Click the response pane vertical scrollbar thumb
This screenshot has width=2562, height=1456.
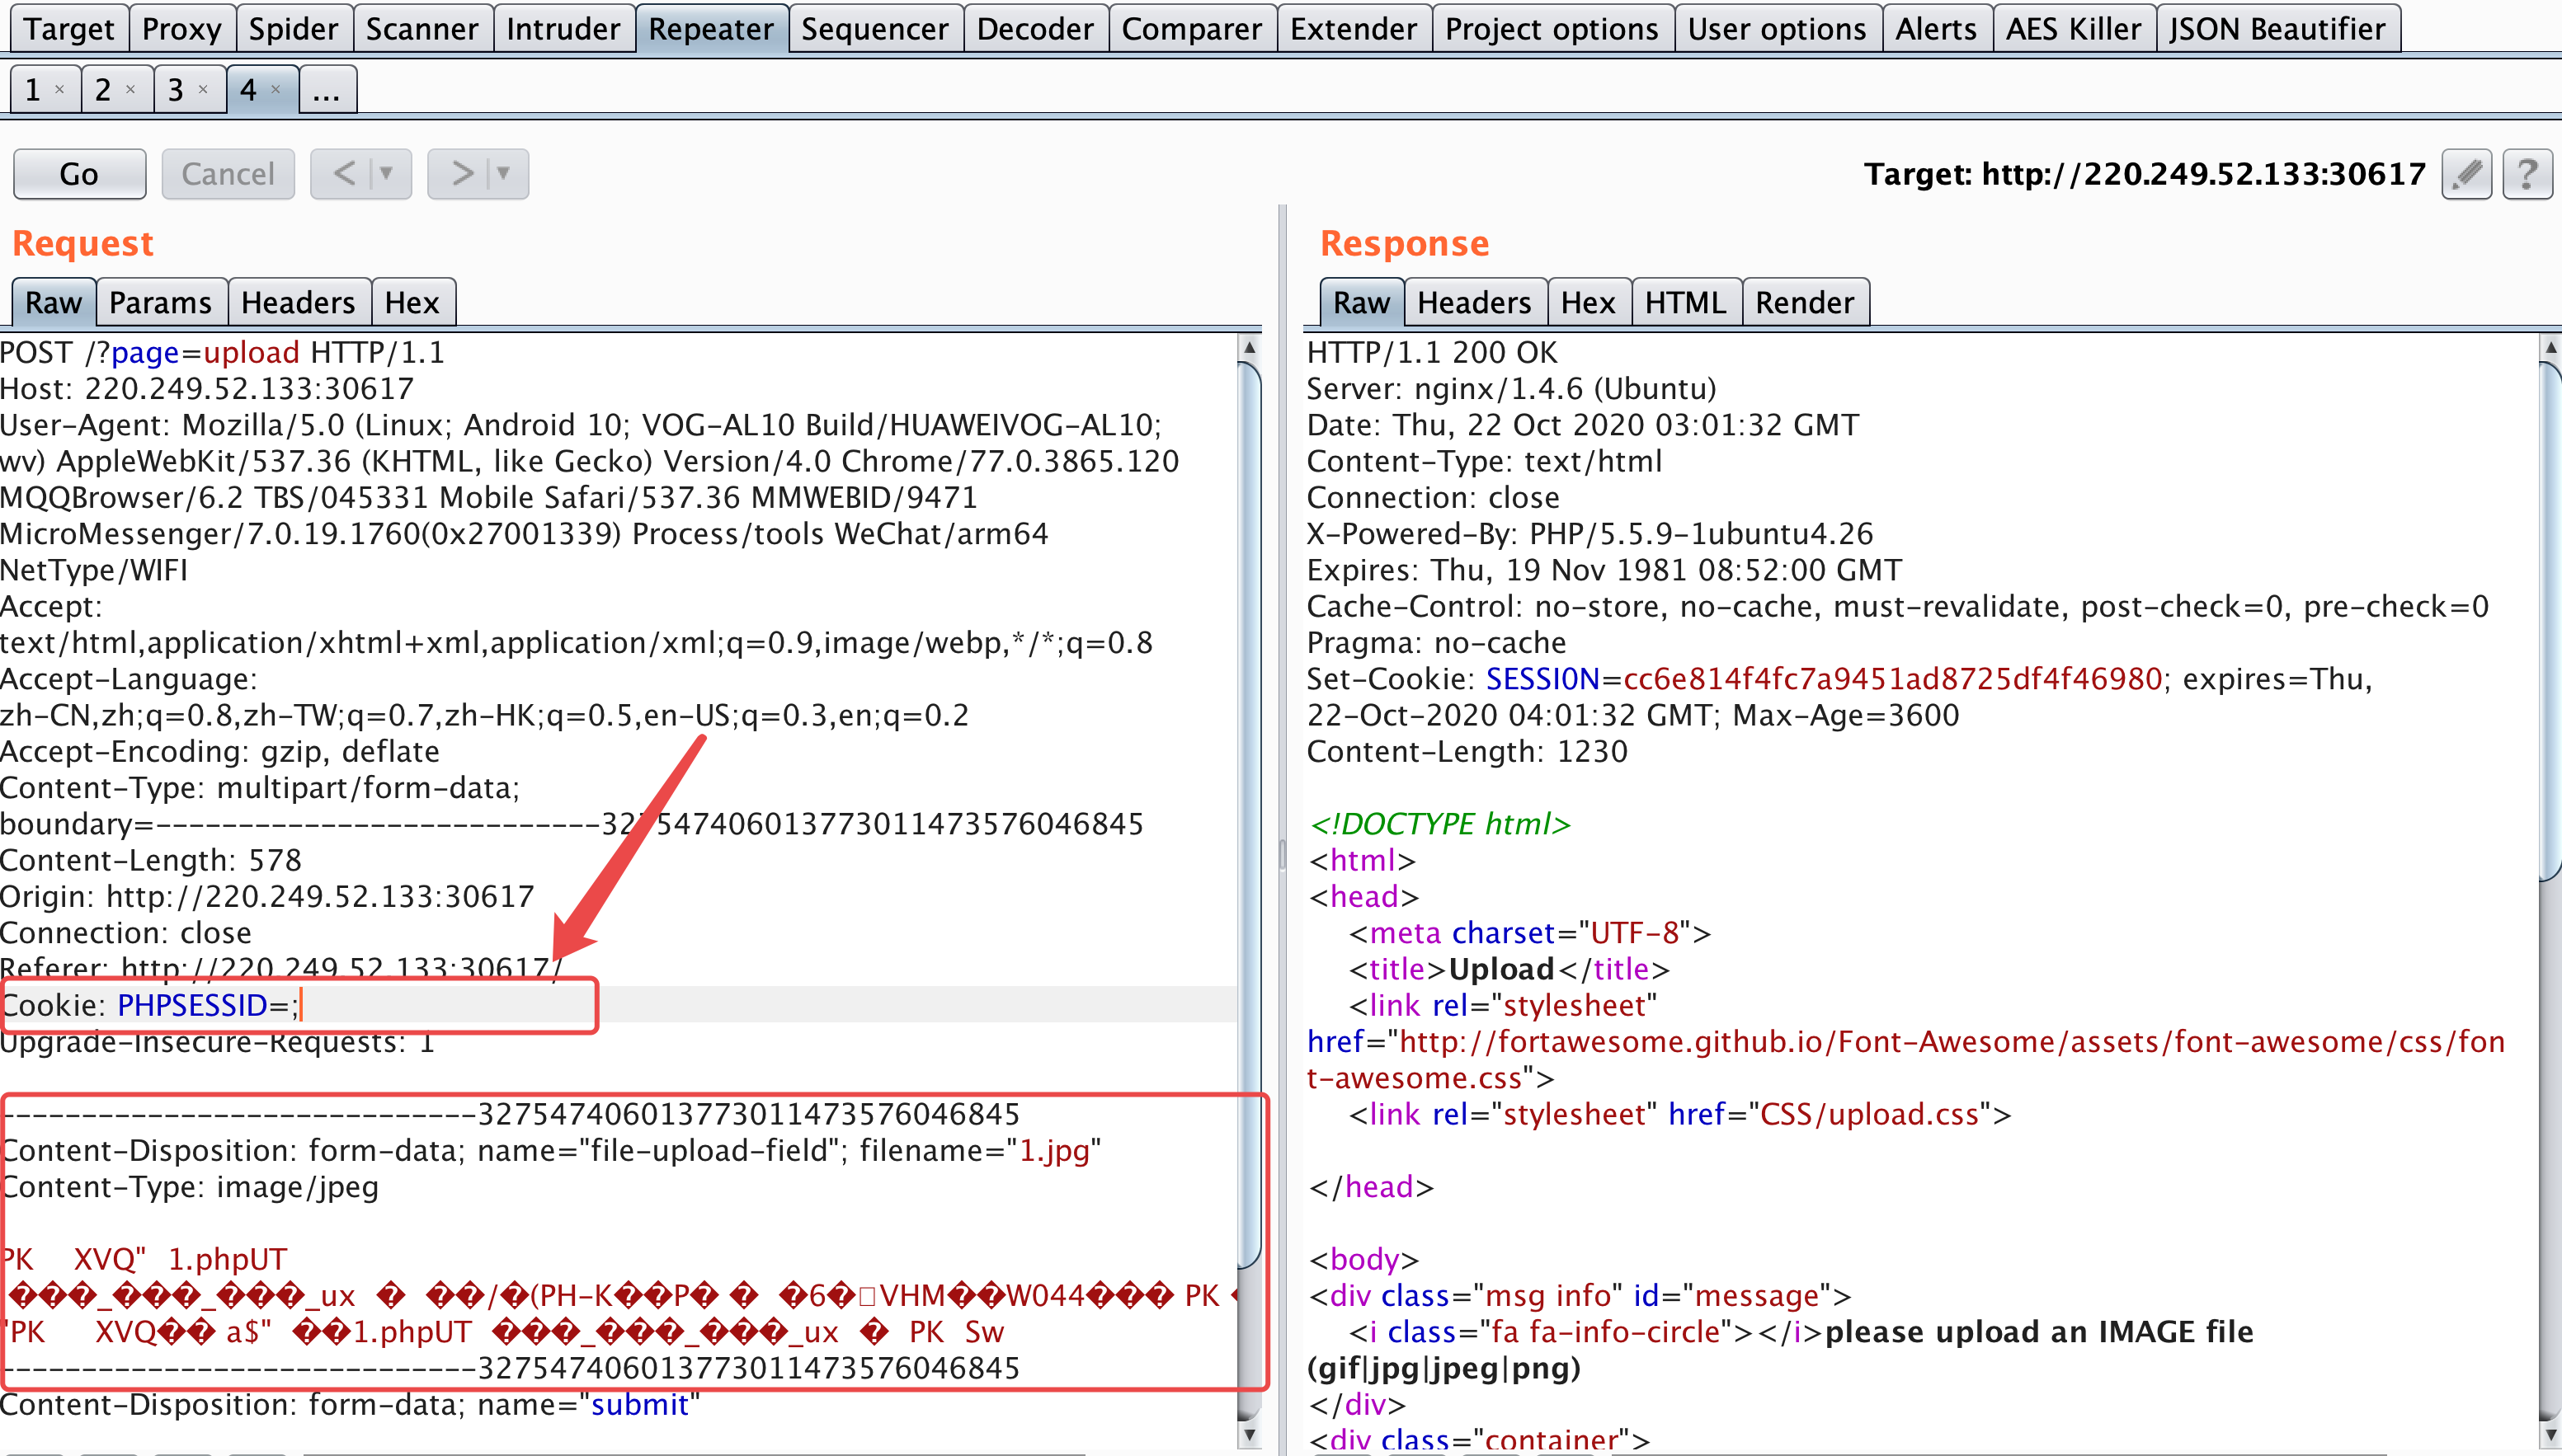[x=2550, y=620]
